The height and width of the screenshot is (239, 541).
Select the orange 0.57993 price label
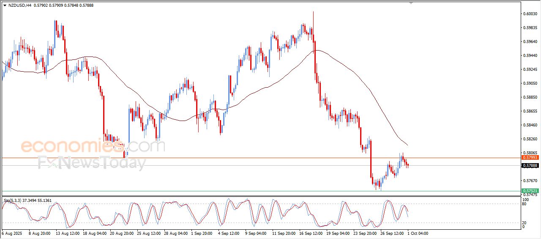(530, 157)
